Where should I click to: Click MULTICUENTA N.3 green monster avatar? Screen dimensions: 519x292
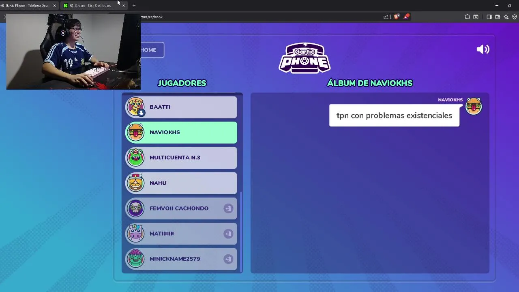pos(135,157)
